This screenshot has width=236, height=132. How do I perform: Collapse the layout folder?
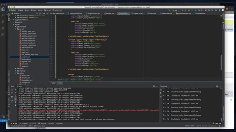tap(15, 29)
